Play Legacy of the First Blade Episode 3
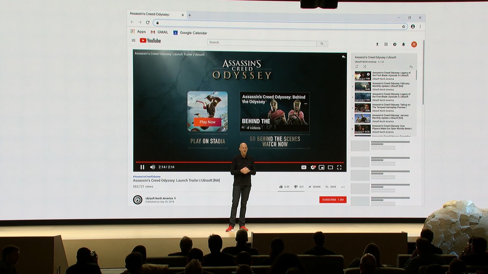 (383, 76)
